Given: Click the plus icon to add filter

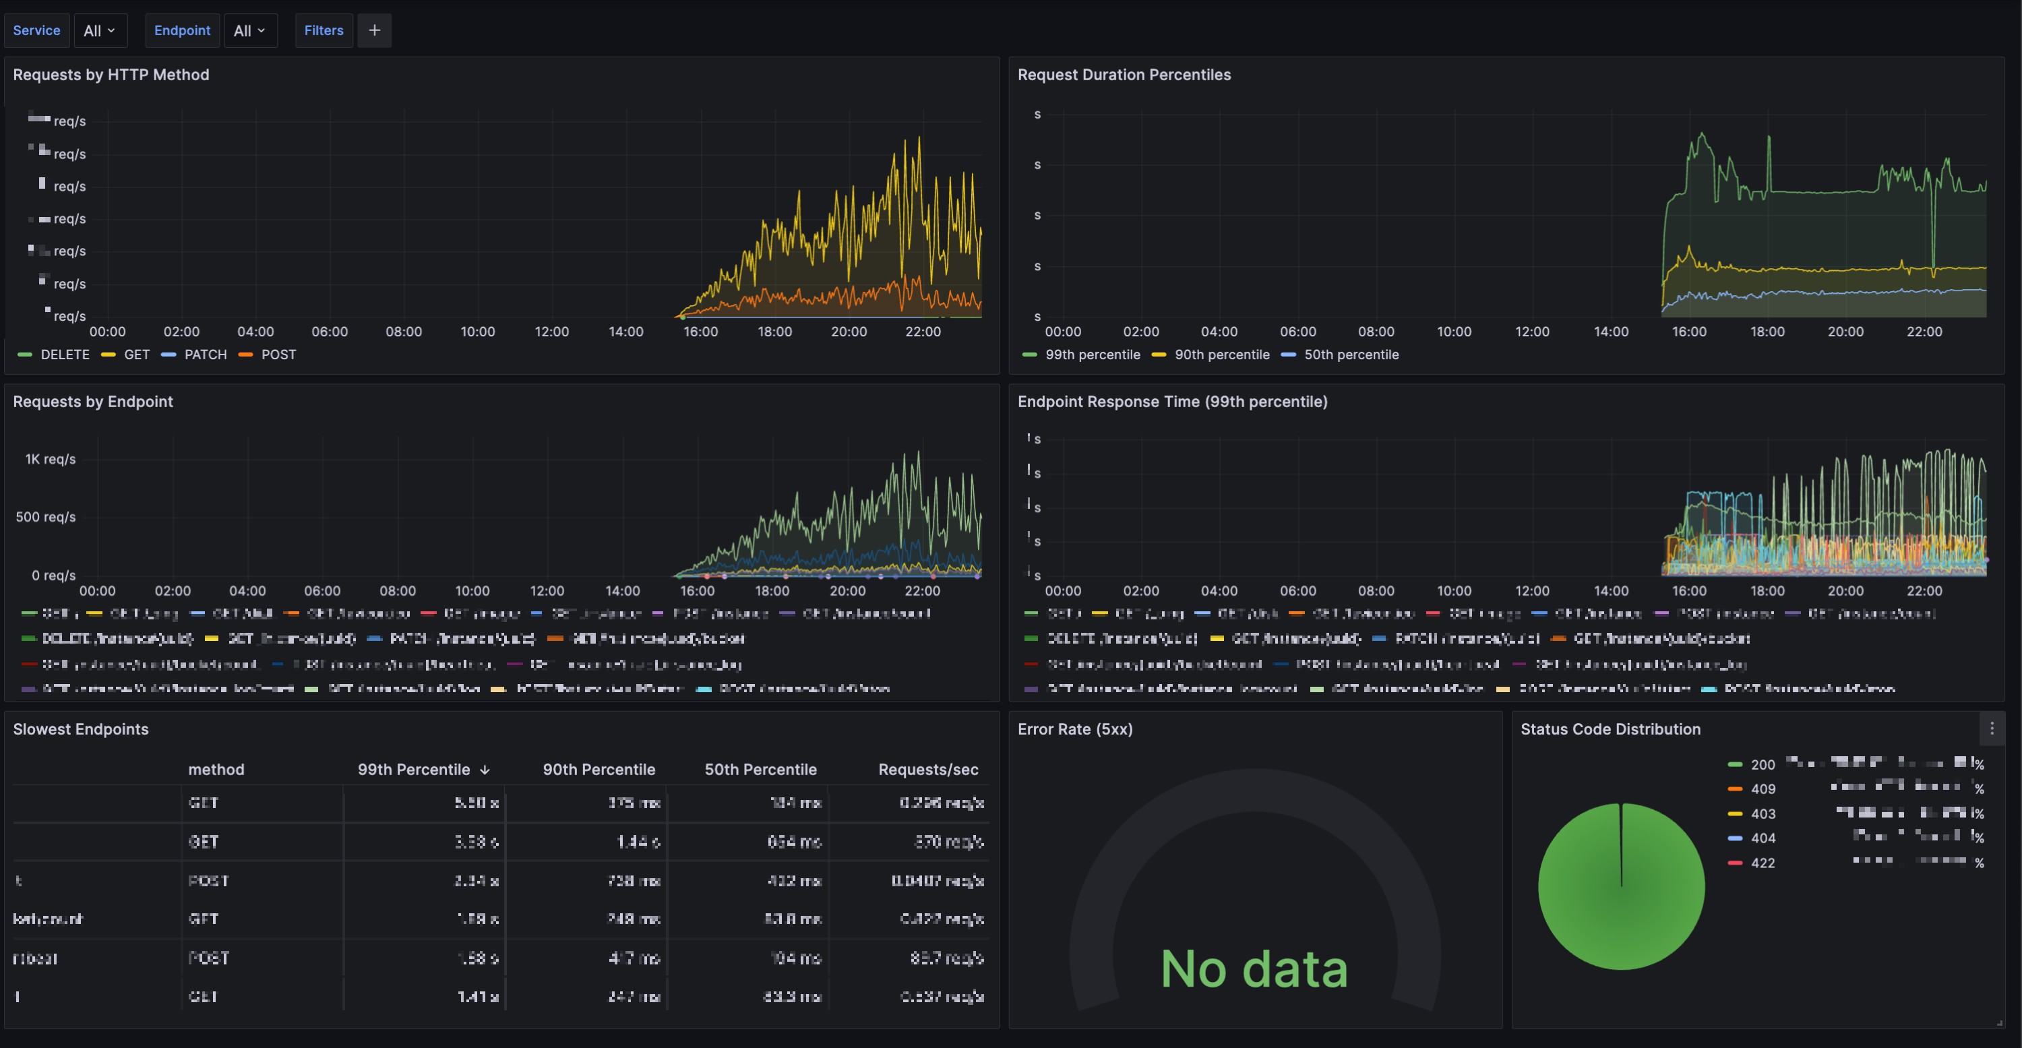Looking at the screenshot, I should 375,30.
